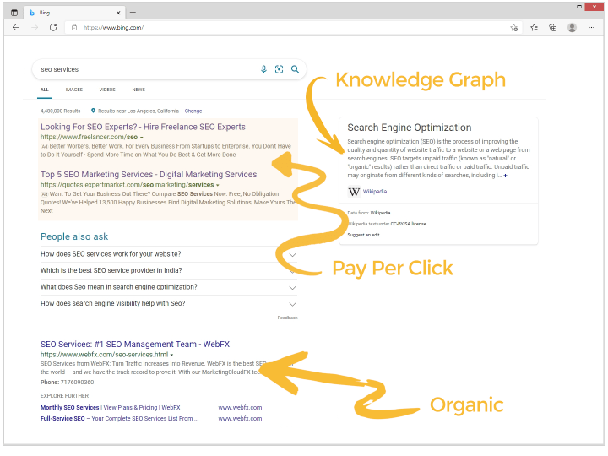The image size is (608, 456).
Task: Switch to the ALL results tab
Action: pos(45,90)
